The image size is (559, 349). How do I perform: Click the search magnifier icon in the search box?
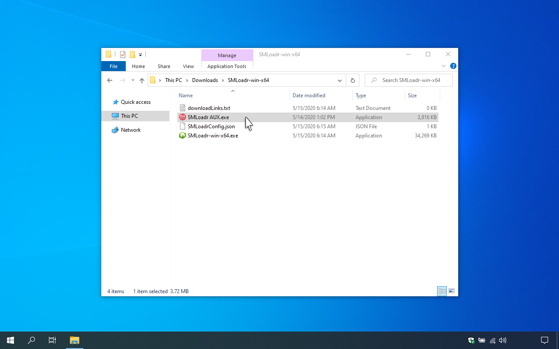coord(374,80)
